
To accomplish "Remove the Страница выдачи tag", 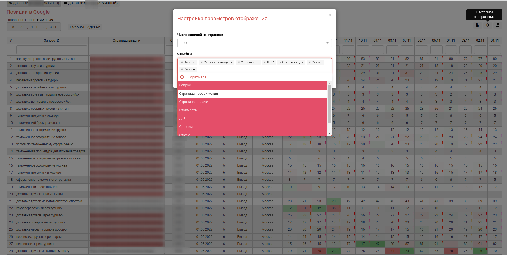I will (202, 62).
